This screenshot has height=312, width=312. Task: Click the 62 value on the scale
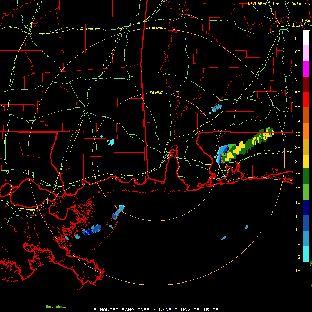[x=298, y=52]
